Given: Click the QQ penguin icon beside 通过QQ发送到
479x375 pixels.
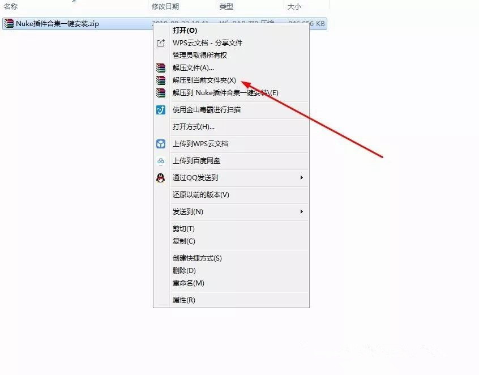Looking at the screenshot, I should click(161, 177).
